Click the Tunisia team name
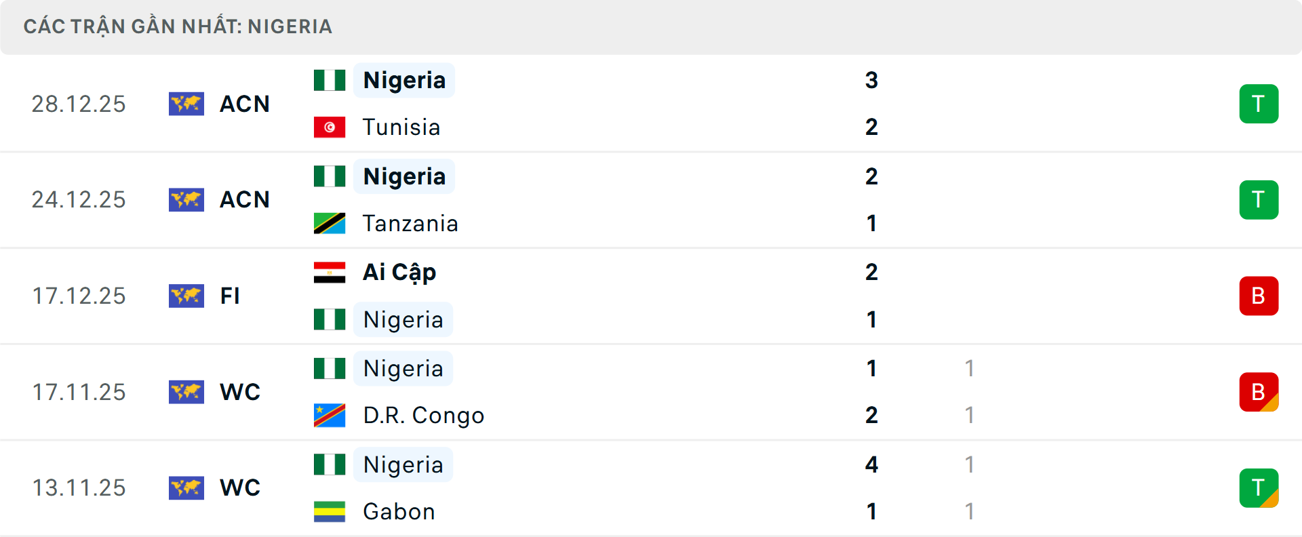This screenshot has height=537, width=1302. pyautogui.click(x=401, y=127)
